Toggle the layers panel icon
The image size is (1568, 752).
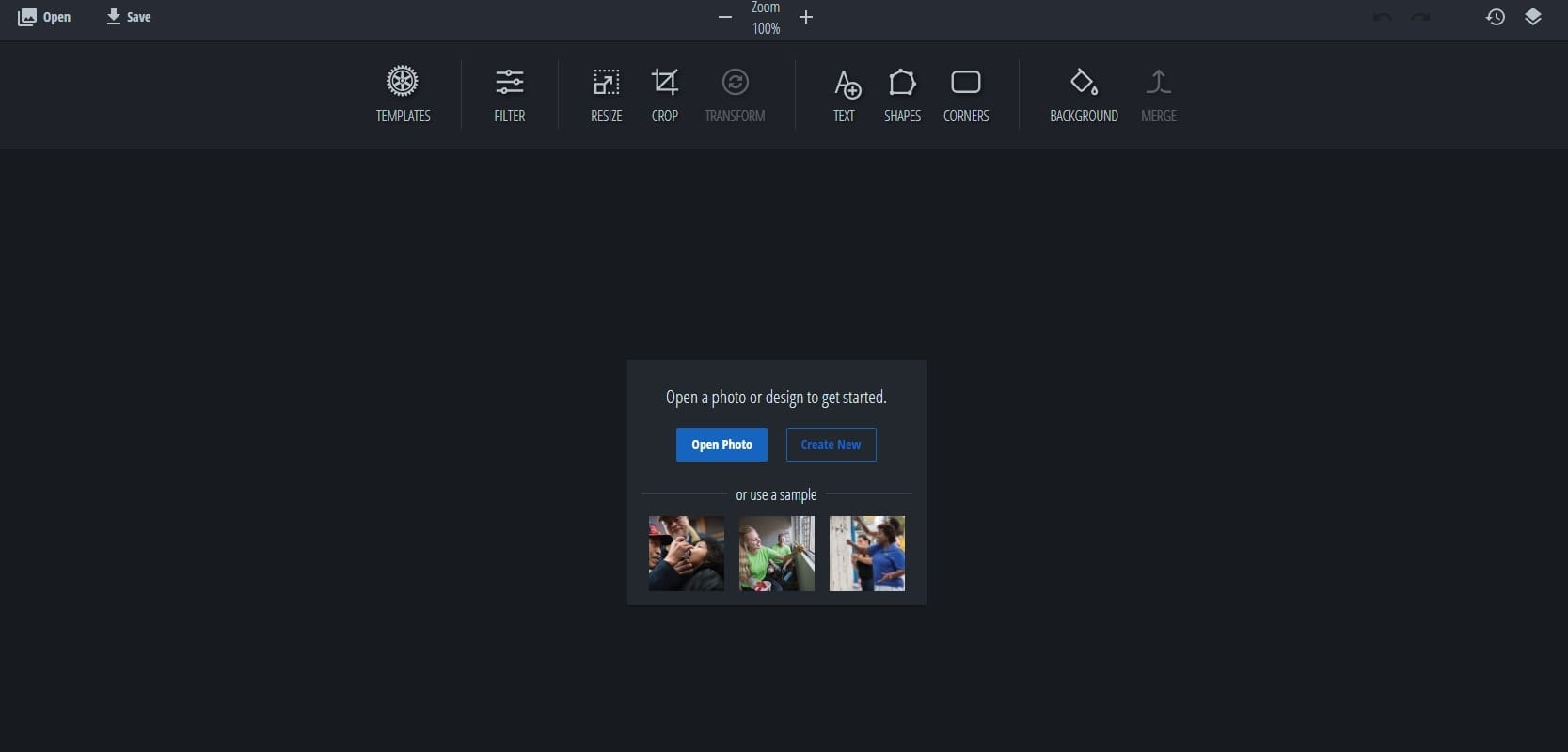click(1533, 17)
